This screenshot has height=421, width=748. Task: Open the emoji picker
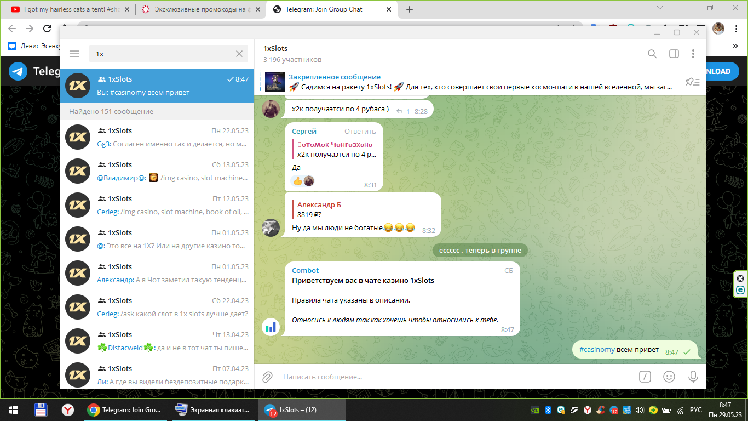[x=669, y=377]
